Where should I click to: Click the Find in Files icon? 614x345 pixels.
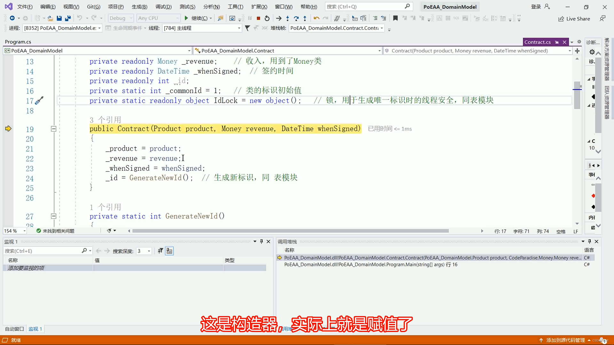click(220, 18)
